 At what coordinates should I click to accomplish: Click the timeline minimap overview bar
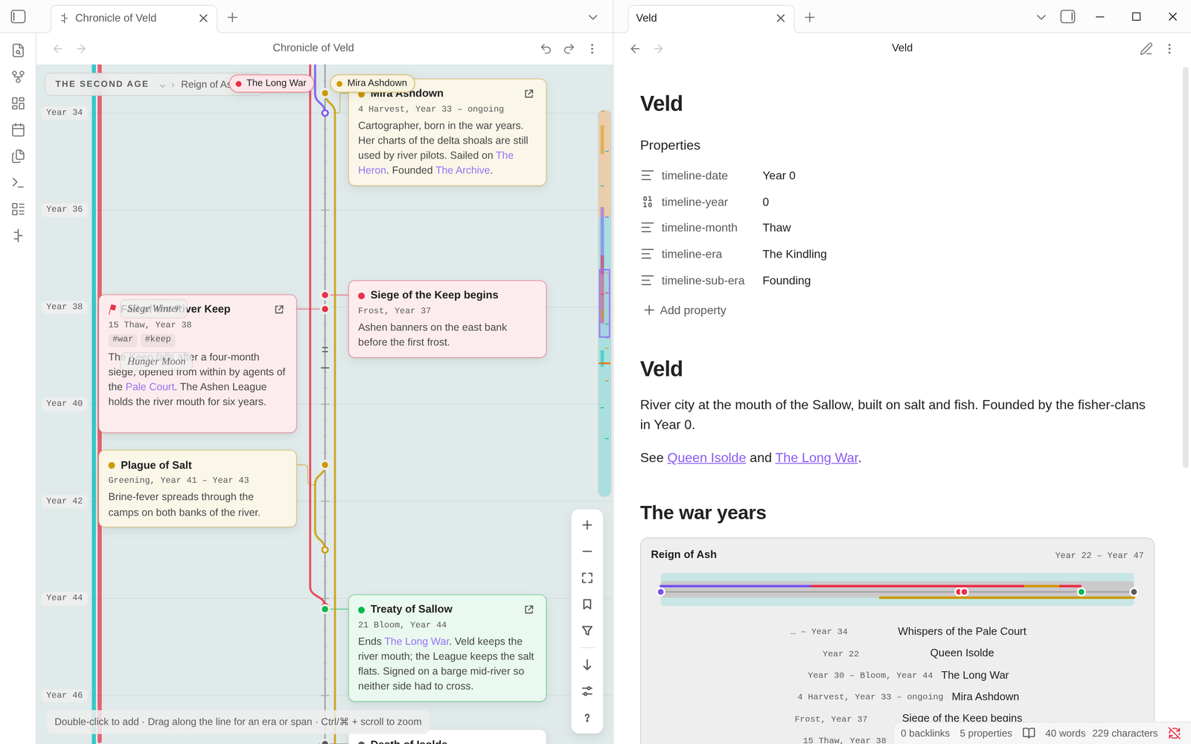(x=604, y=304)
